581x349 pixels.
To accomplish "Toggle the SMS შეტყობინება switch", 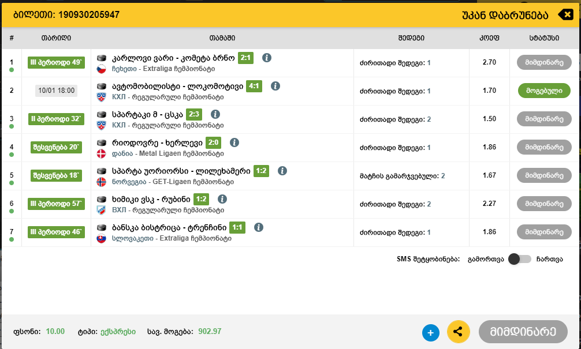I will click(519, 259).
